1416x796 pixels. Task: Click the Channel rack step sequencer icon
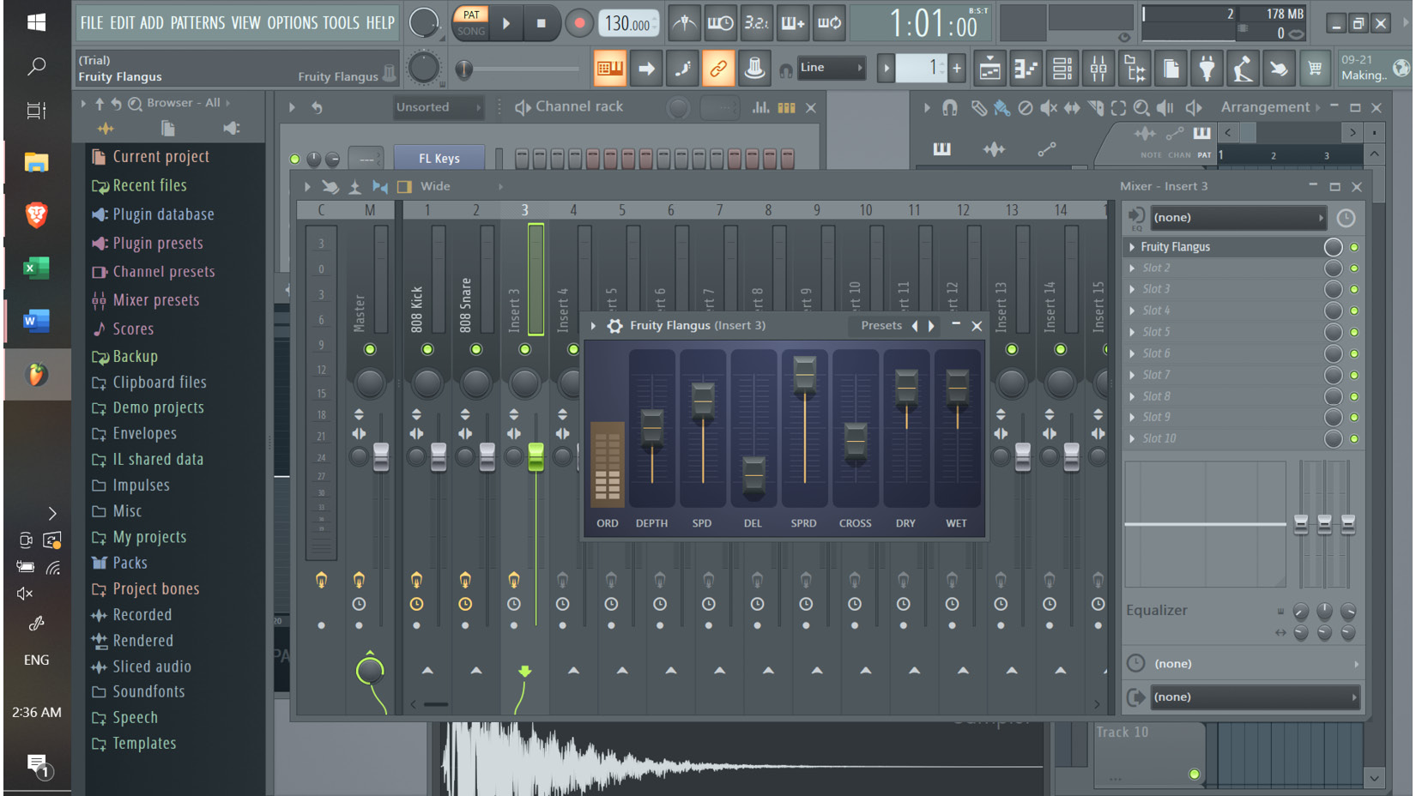[x=786, y=107]
